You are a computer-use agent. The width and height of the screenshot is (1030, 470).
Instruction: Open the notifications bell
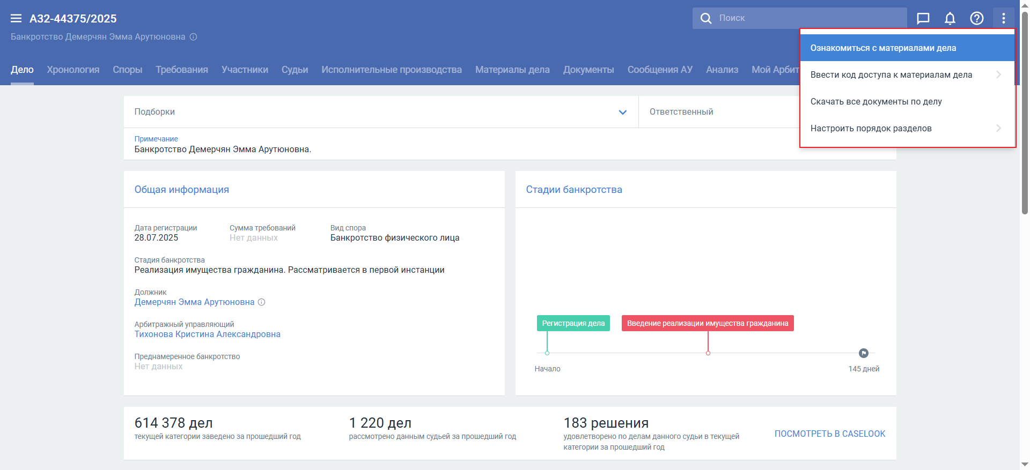tap(950, 19)
